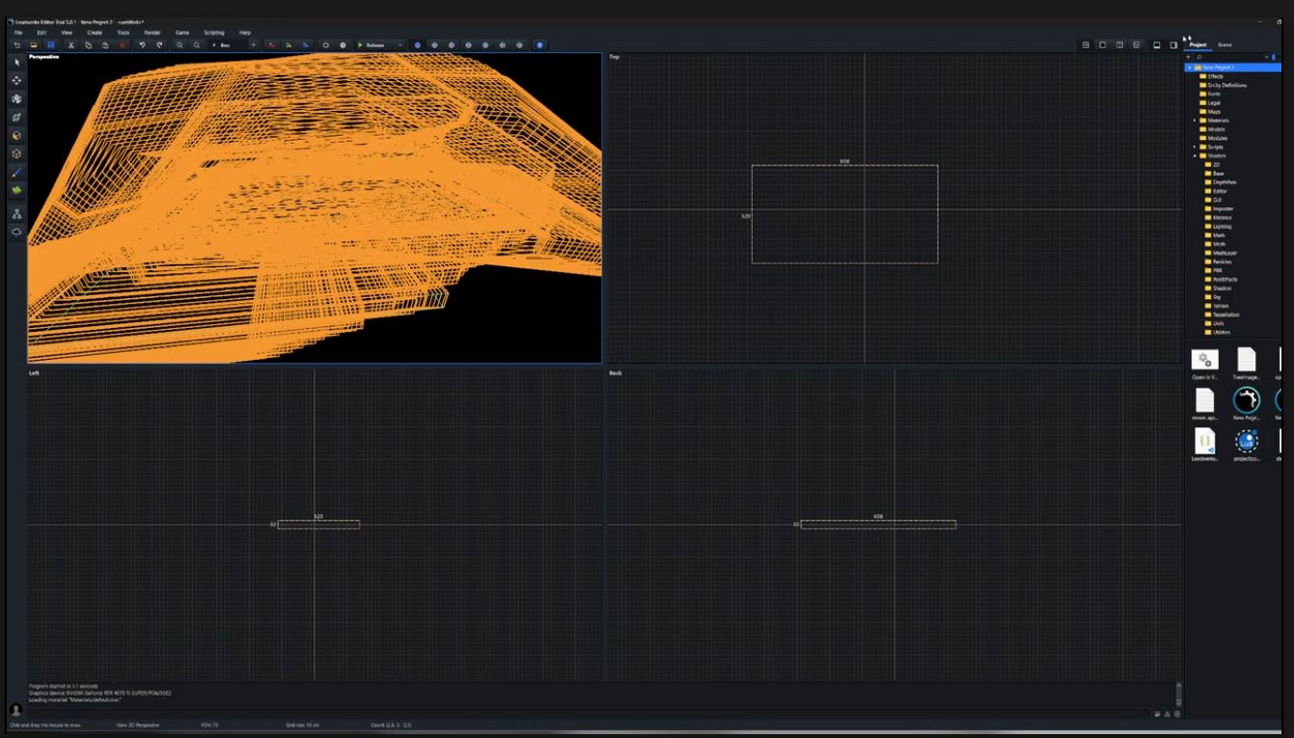Click the Cut scissors icon
This screenshot has height=738, width=1294.
[70, 45]
